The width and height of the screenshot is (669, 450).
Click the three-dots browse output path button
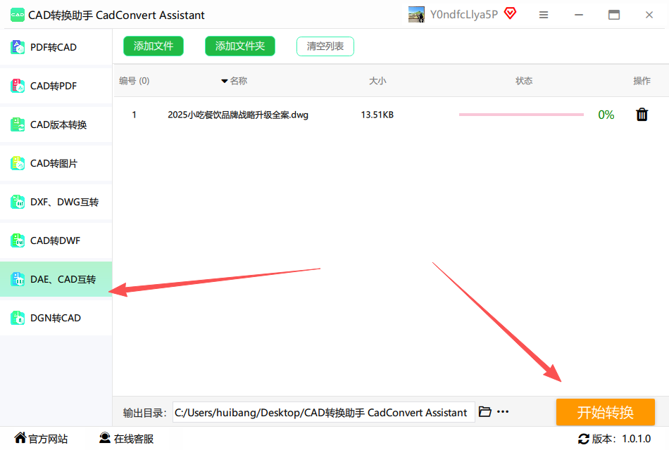coord(503,412)
